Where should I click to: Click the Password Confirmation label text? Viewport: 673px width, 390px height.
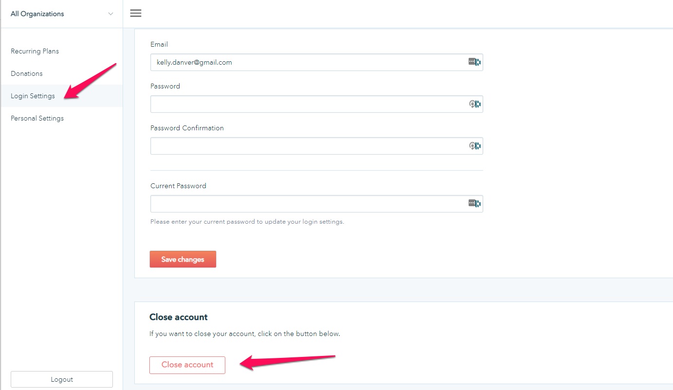point(187,128)
